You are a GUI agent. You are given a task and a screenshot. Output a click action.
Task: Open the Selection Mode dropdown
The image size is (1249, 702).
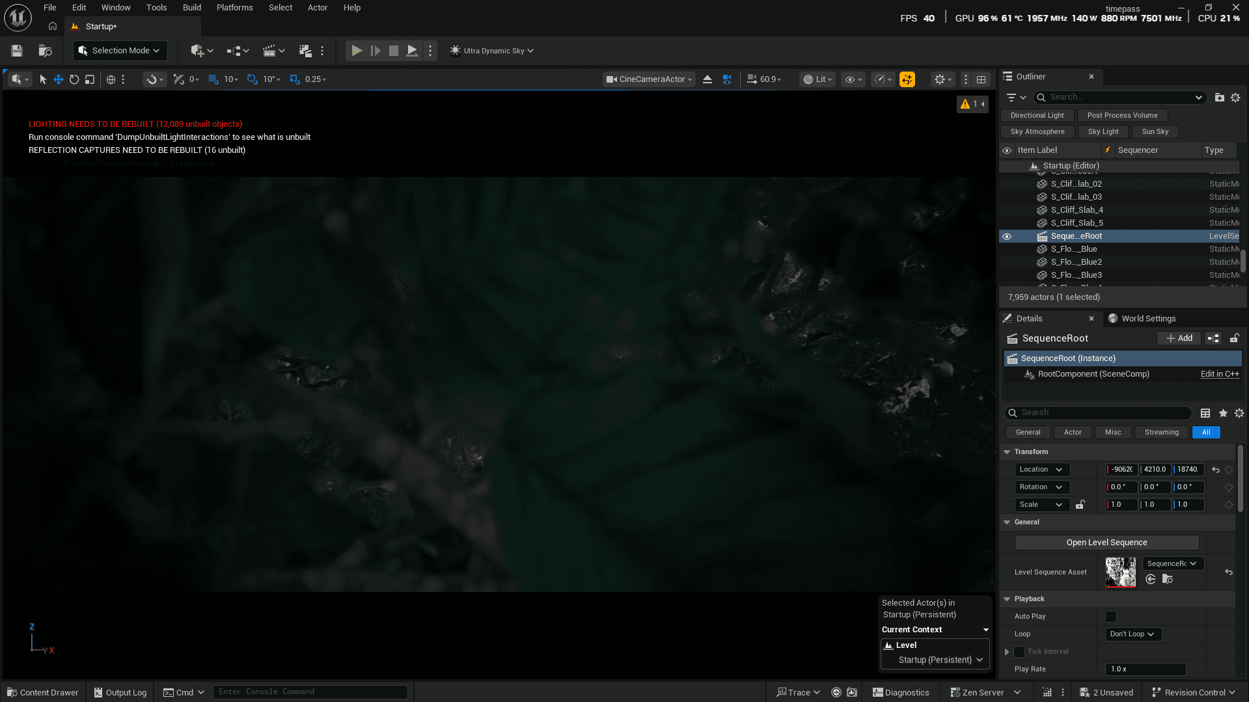click(x=120, y=51)
